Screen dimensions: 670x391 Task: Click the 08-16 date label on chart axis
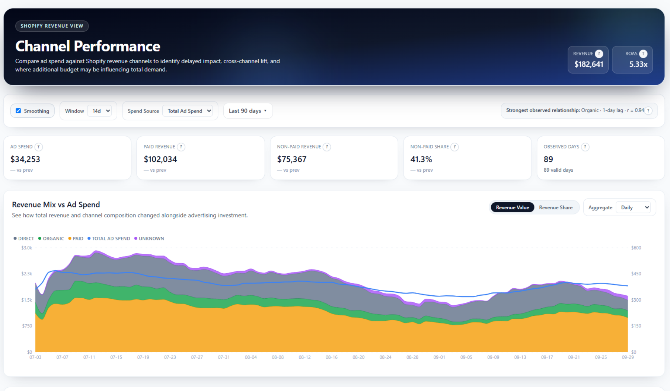[x=332, y=357]
